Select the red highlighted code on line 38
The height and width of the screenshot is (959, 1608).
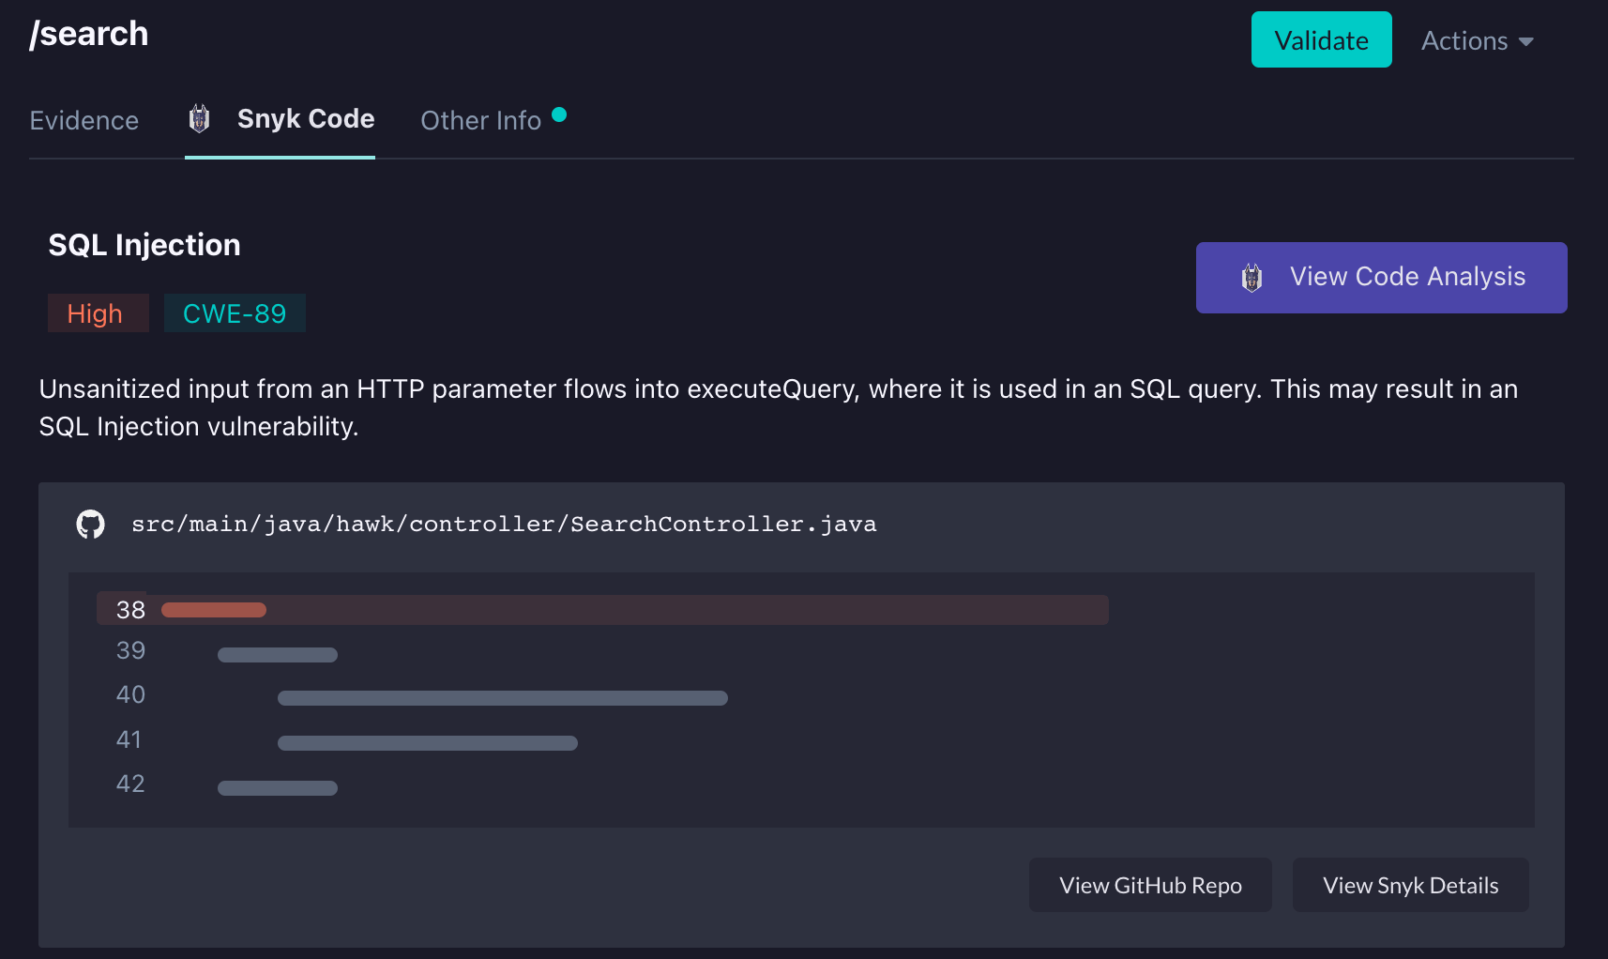click(x=212, y=609)
